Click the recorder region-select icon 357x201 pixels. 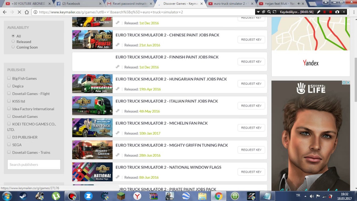point(274,12)
